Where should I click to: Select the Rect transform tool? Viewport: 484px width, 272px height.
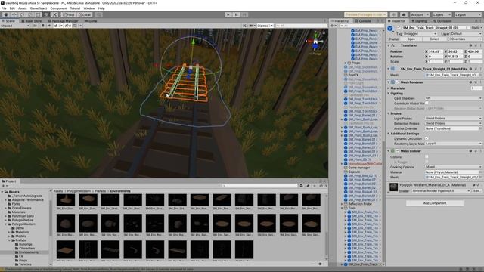[x=38, y=14]
